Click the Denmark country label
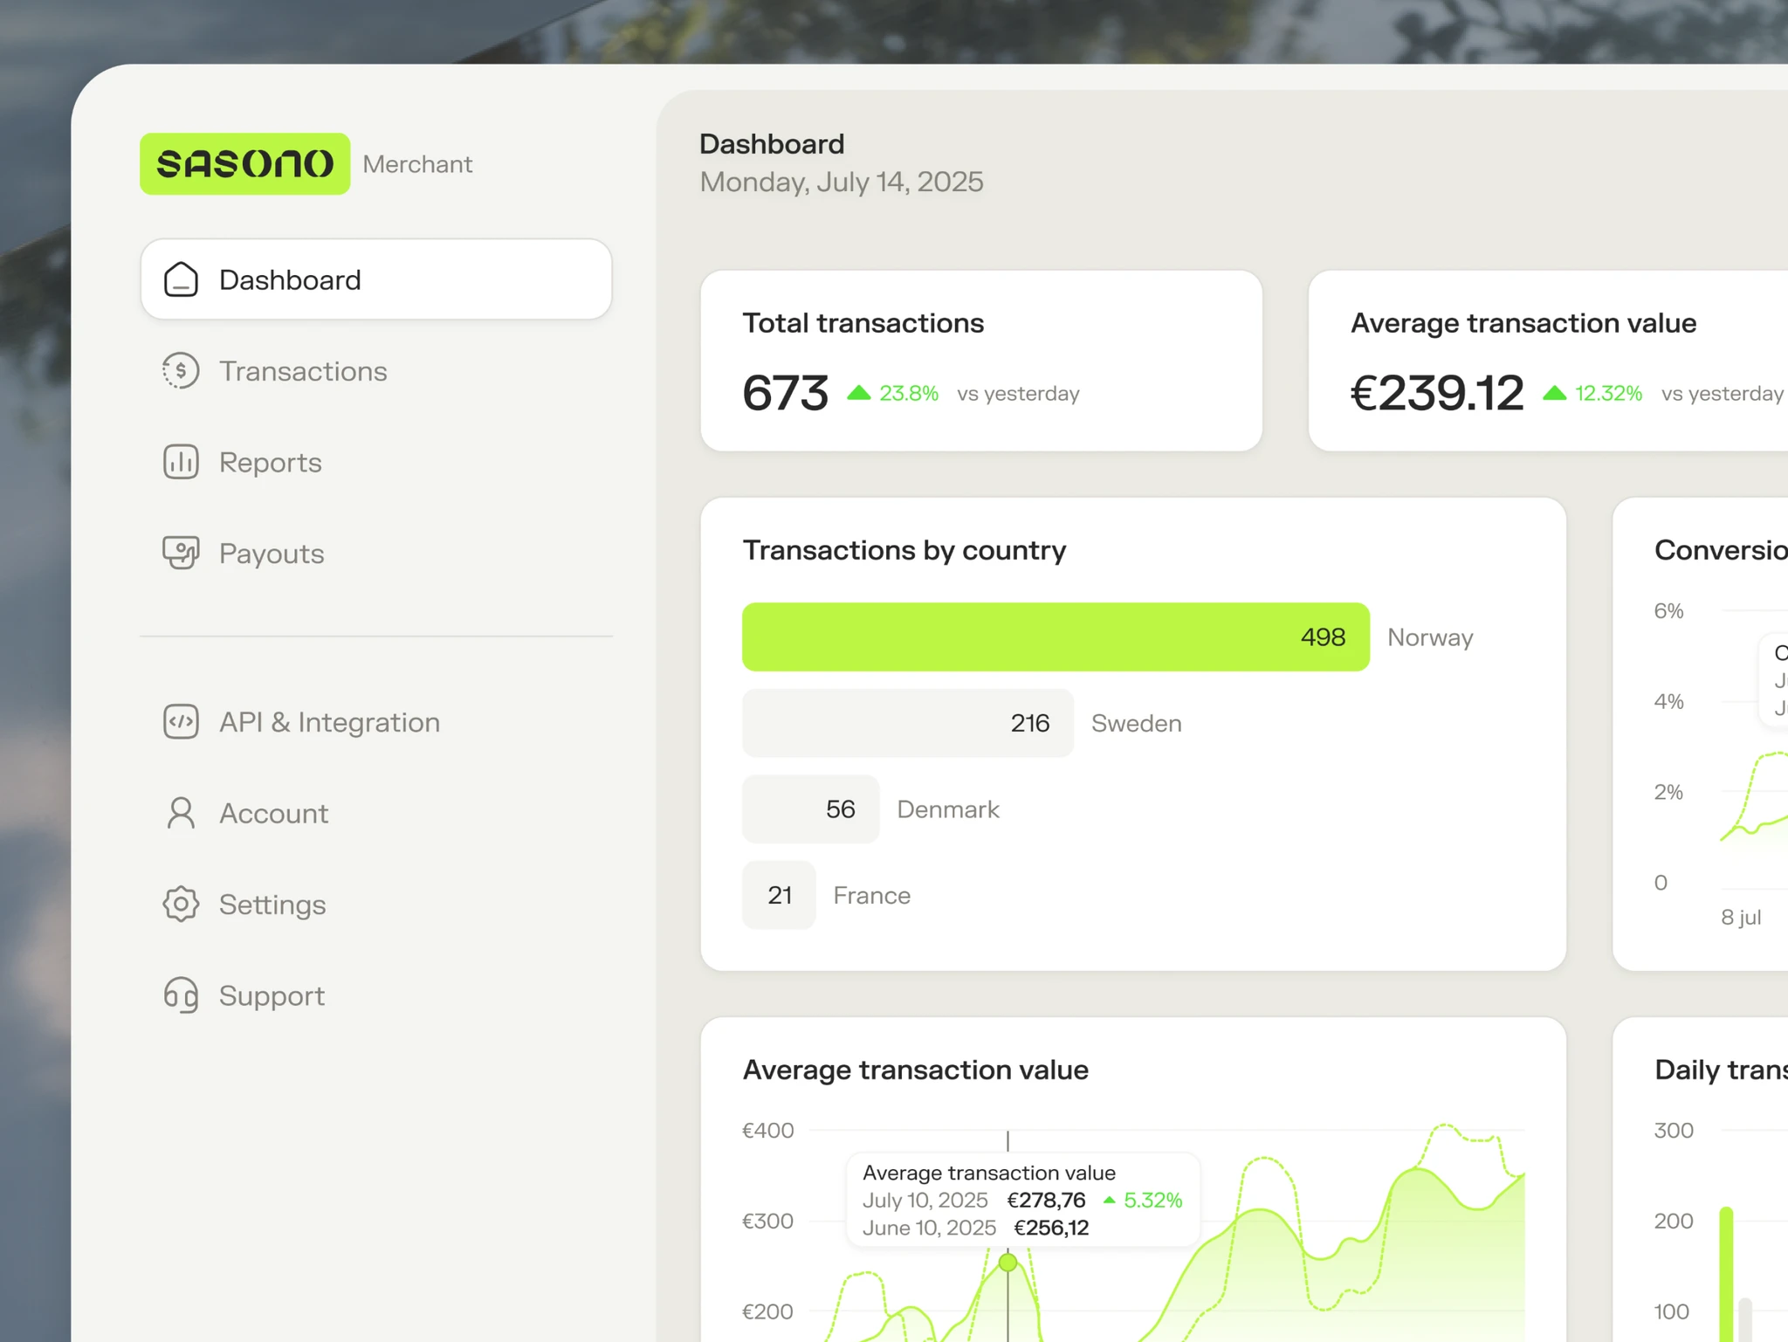The width and height of the screenshot is (1788, 1342). [948, 809]
